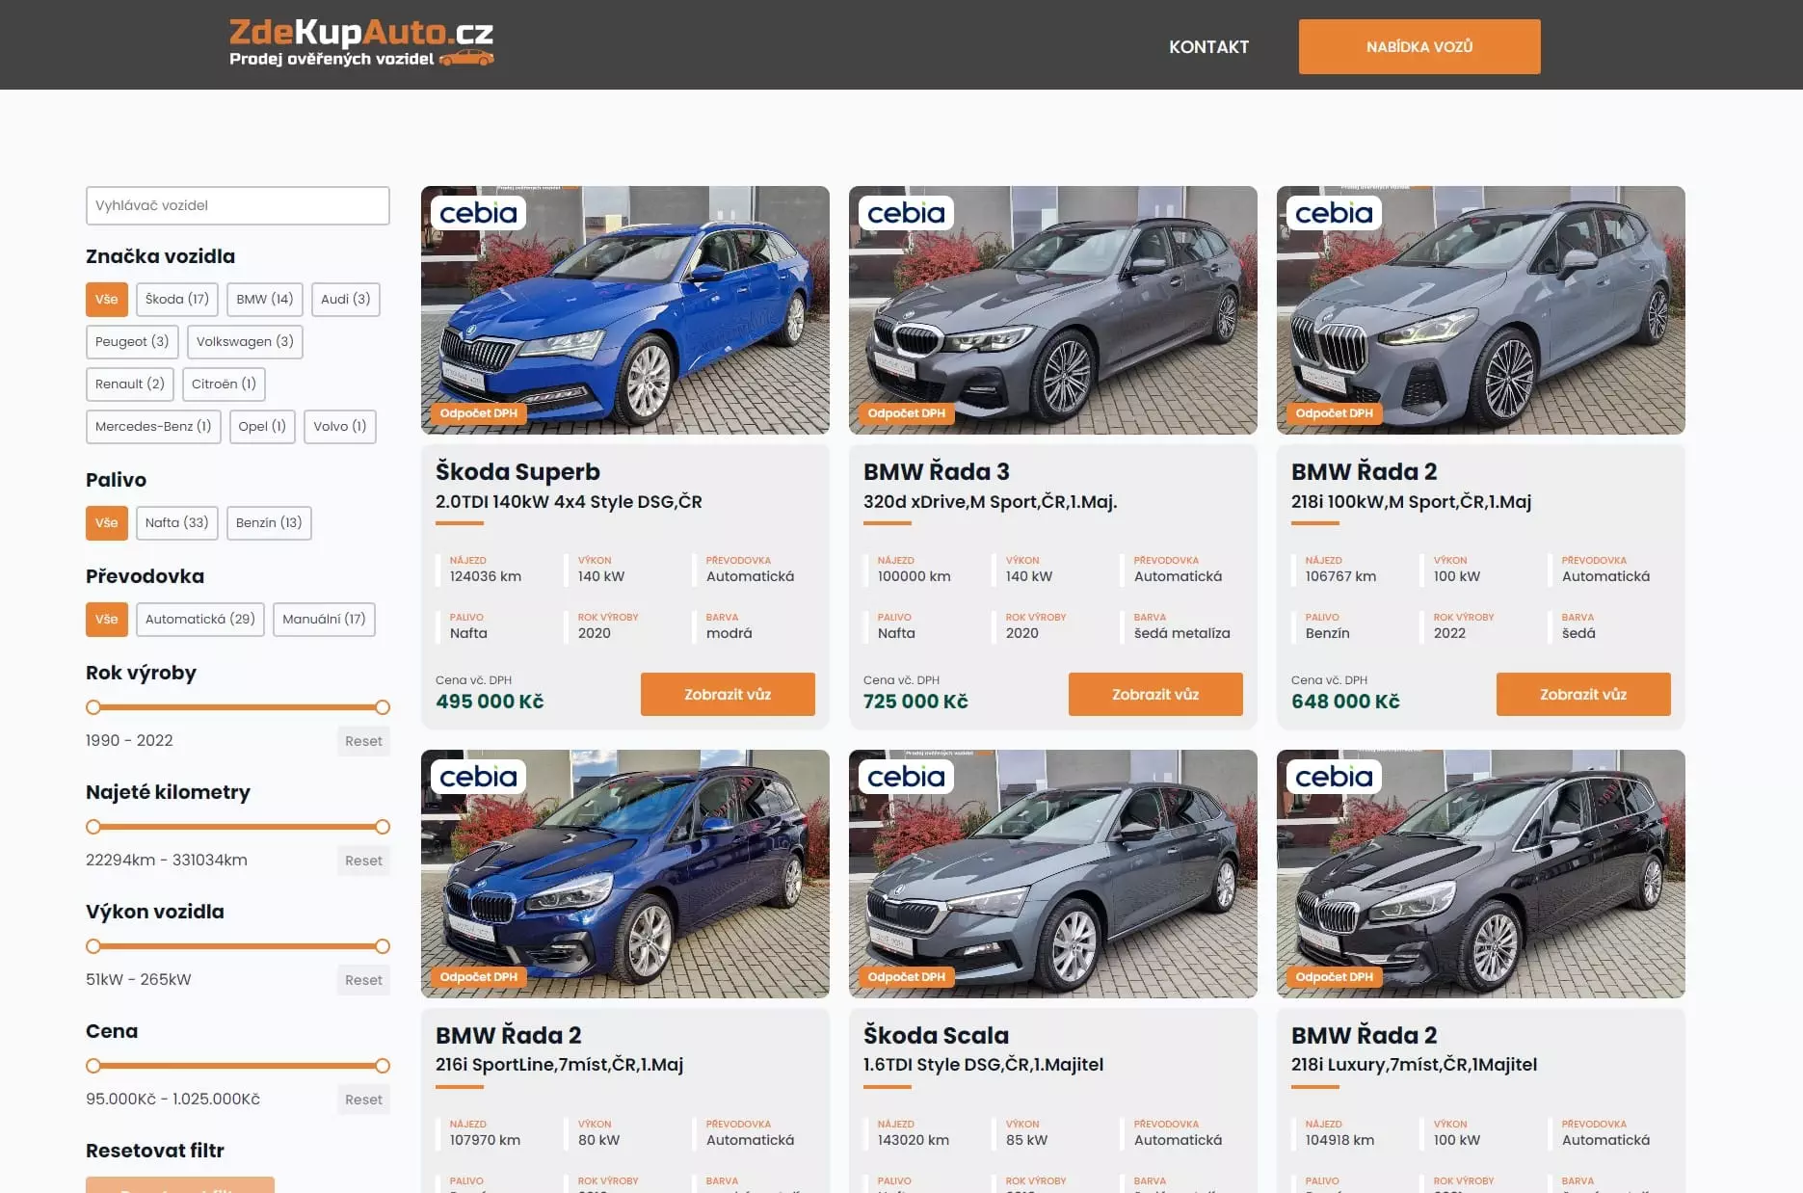The image size is (1803, 1193).
Task: Reset the Rok výroby filter
Action: click(363, 741)
